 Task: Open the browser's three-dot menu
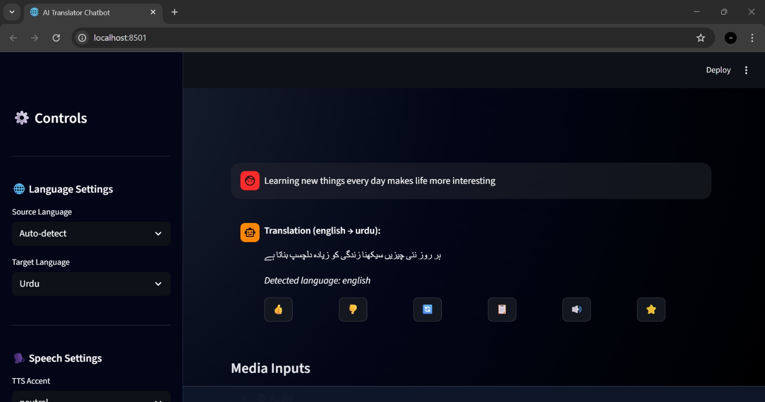click(752, 38)
